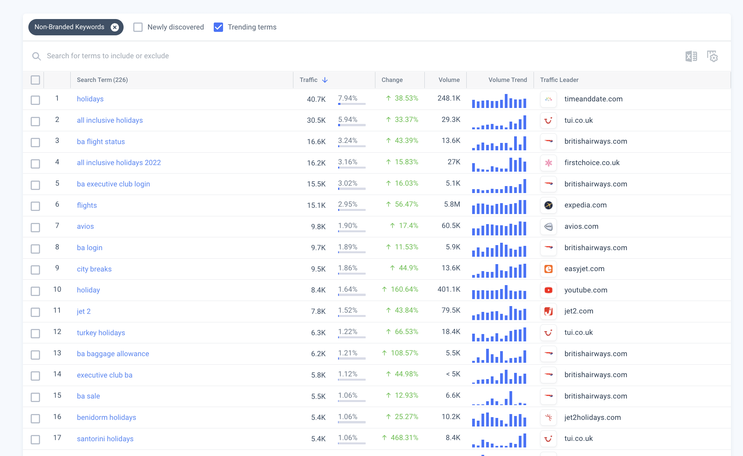
Task: Click the firstchoice.co.uk traffic leader text
Action: pyautogui.click(x=592, y=163)
